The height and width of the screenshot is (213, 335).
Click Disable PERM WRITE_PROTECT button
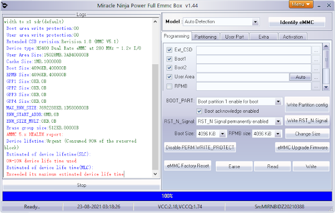point(200,147)
